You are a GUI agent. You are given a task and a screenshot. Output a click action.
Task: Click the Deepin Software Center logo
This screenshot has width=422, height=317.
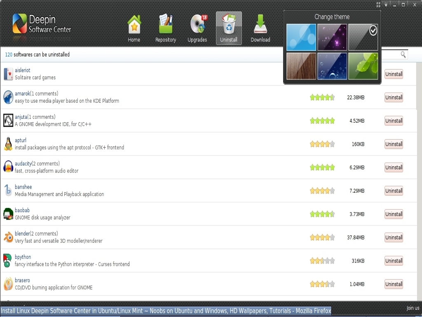(x=42, y=24)
